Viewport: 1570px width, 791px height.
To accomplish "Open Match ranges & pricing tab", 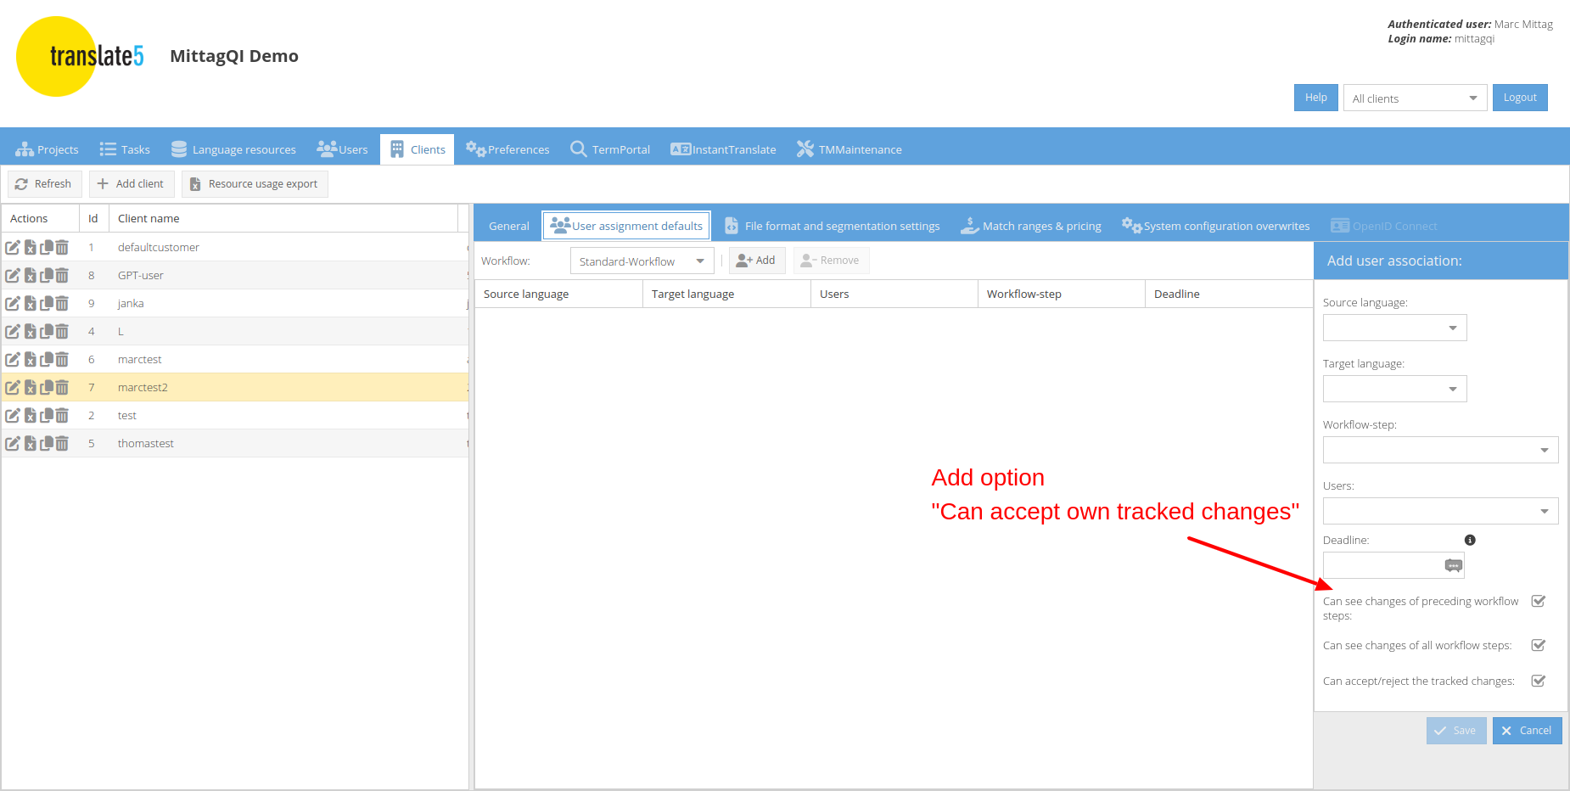I will pos(1031,226).
